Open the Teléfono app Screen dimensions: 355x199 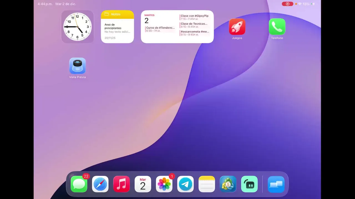pos(277,27)
